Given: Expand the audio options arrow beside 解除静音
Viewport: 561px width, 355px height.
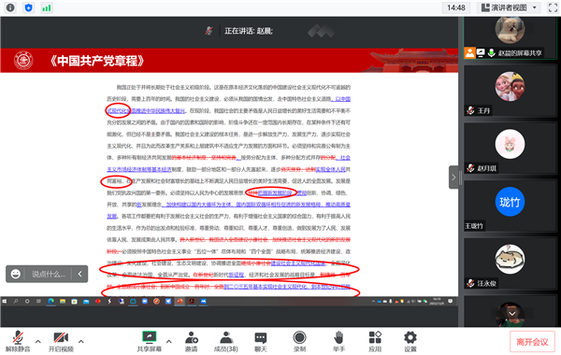Looking at the screenshot, I should [38, 341].
